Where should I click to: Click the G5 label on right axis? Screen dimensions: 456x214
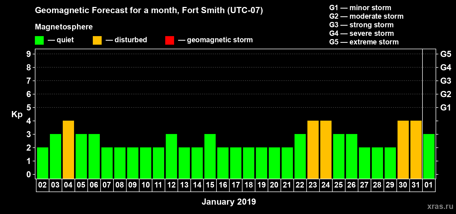446,54
